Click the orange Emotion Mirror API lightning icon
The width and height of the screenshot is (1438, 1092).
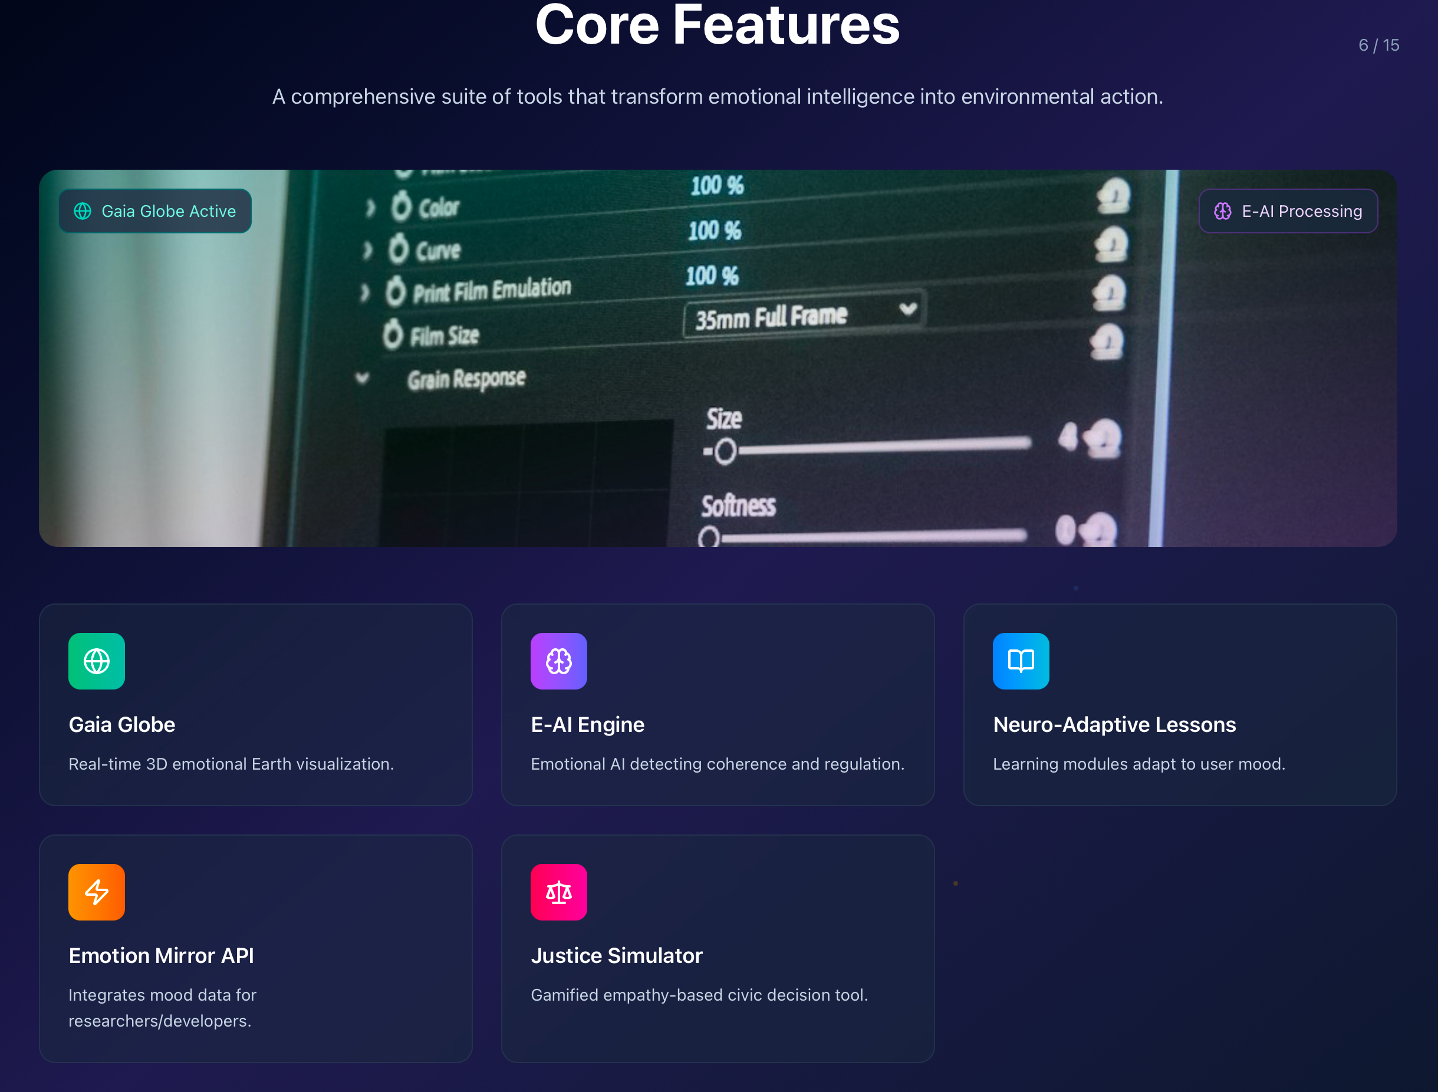tap(96, 892)
